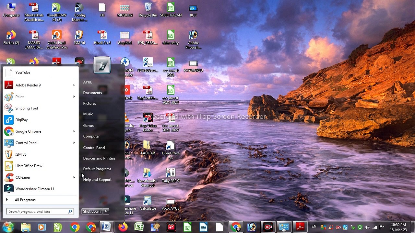Expand CCleaner submenu arrow
Viewport: 415px width, 233px height.
pos(74,177)
